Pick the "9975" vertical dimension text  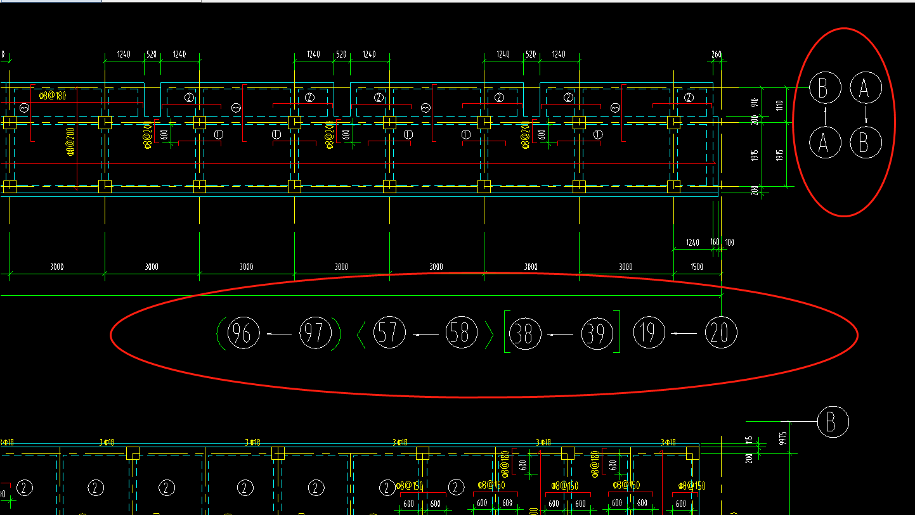tap(783, 438)
